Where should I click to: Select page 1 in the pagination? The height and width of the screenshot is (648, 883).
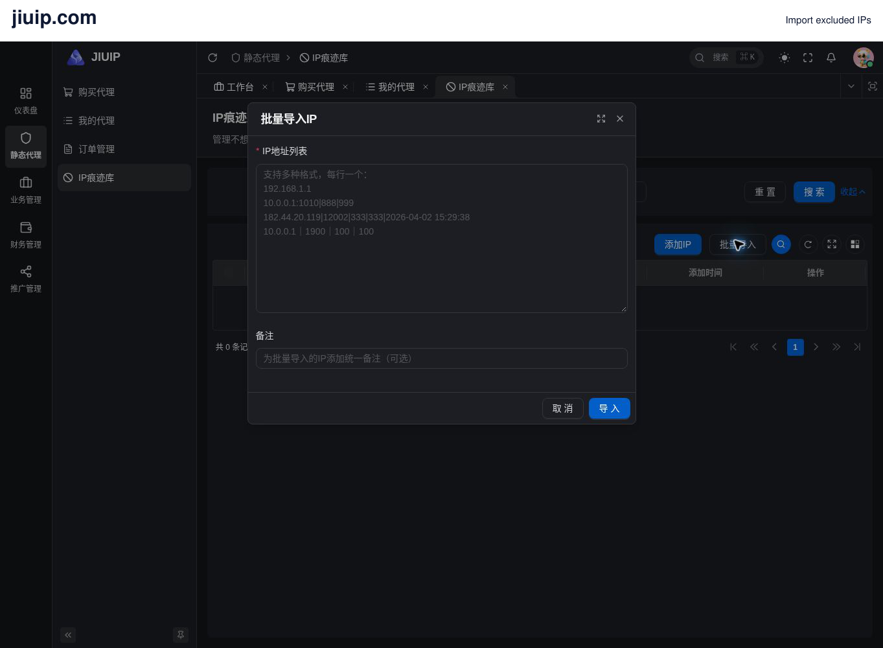[796, 347]
